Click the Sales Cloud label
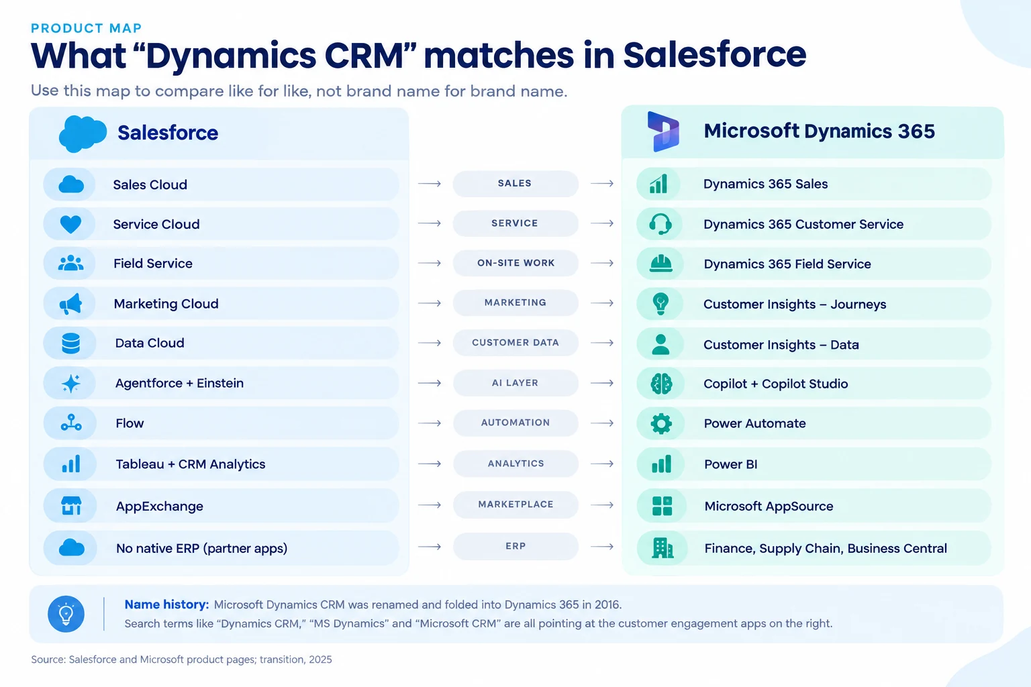This screenshot has width=1031, height=687. (150, 184)
